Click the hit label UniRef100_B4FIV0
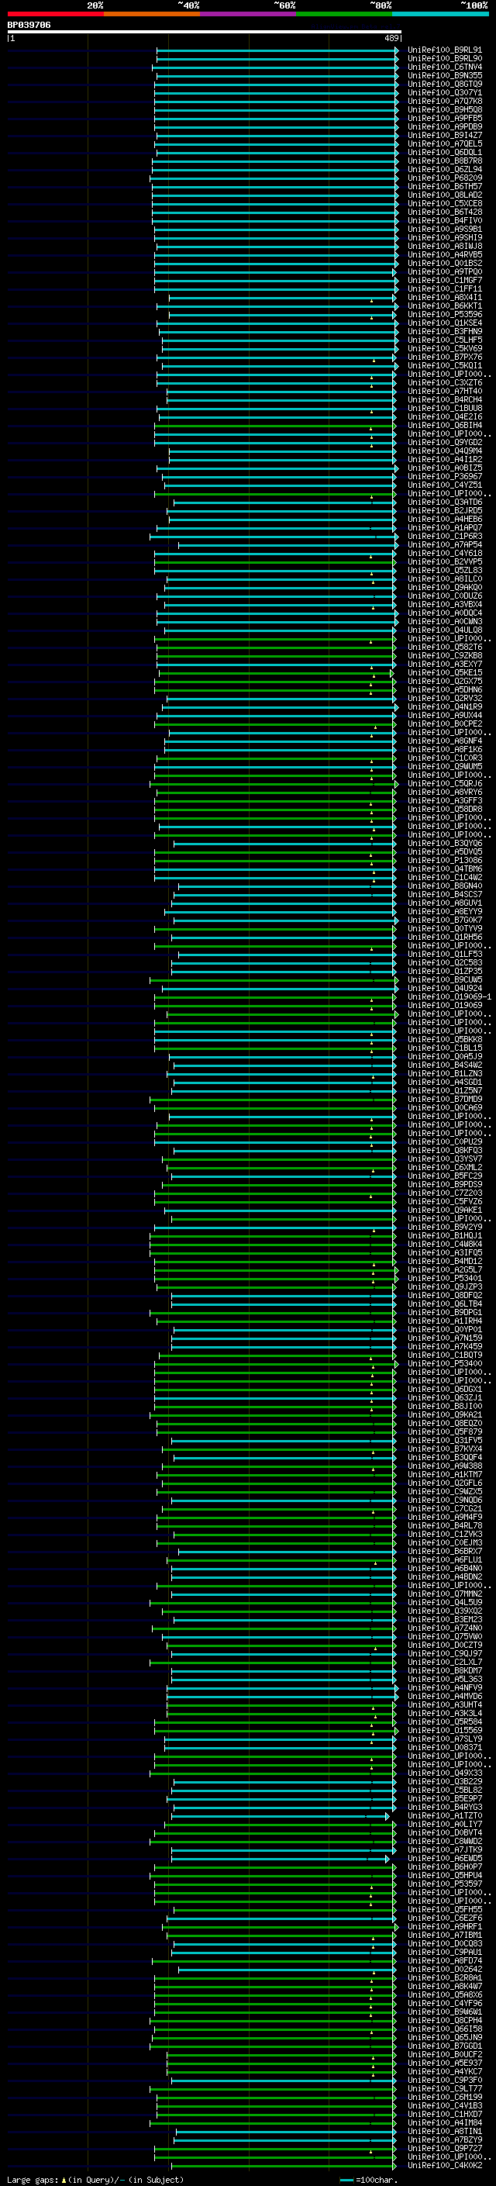Image resolution: width=496 pixels, height=2186 pixels. [x=444, y=221]
